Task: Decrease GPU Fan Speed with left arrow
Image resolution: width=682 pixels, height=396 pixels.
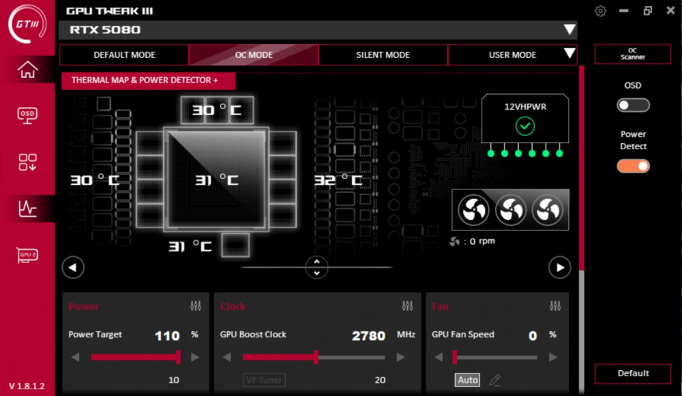Action: (439, 357)
